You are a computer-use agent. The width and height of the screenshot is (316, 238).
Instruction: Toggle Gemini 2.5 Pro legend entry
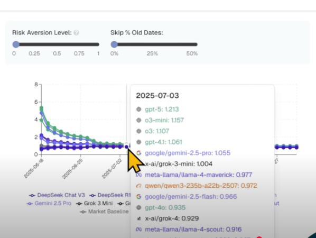point(49,203)
